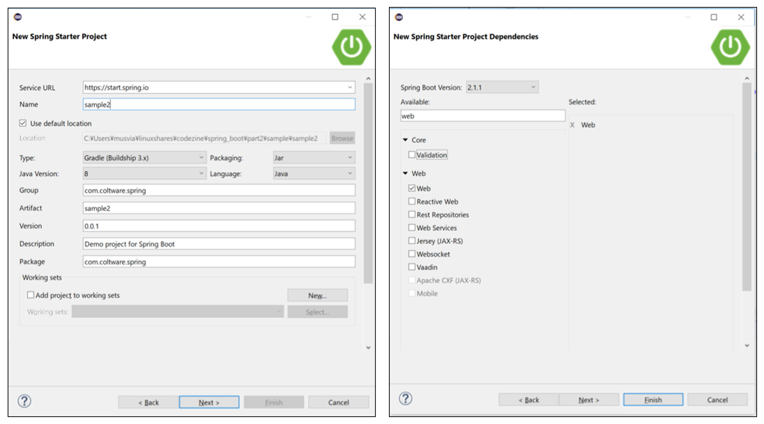The image size is (764, 424).
Task: Click the Description input field
Action: (219, 243)
